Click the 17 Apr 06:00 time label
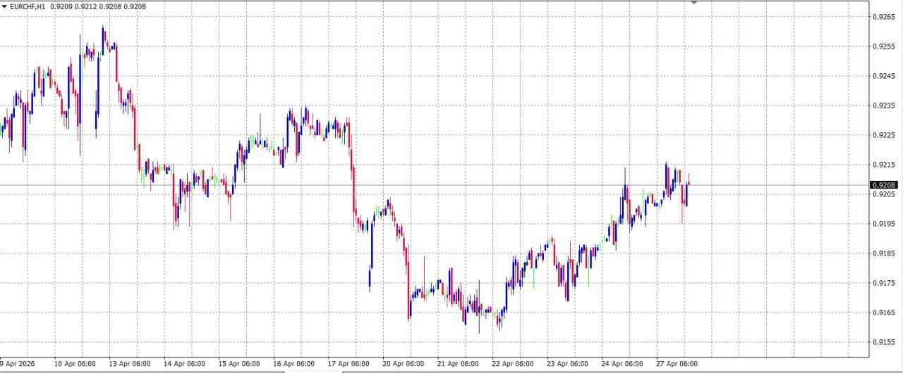903x373 pixels. 349,364
